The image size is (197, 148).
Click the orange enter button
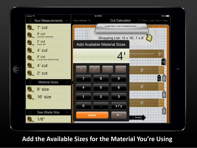(x=92, y=115)
